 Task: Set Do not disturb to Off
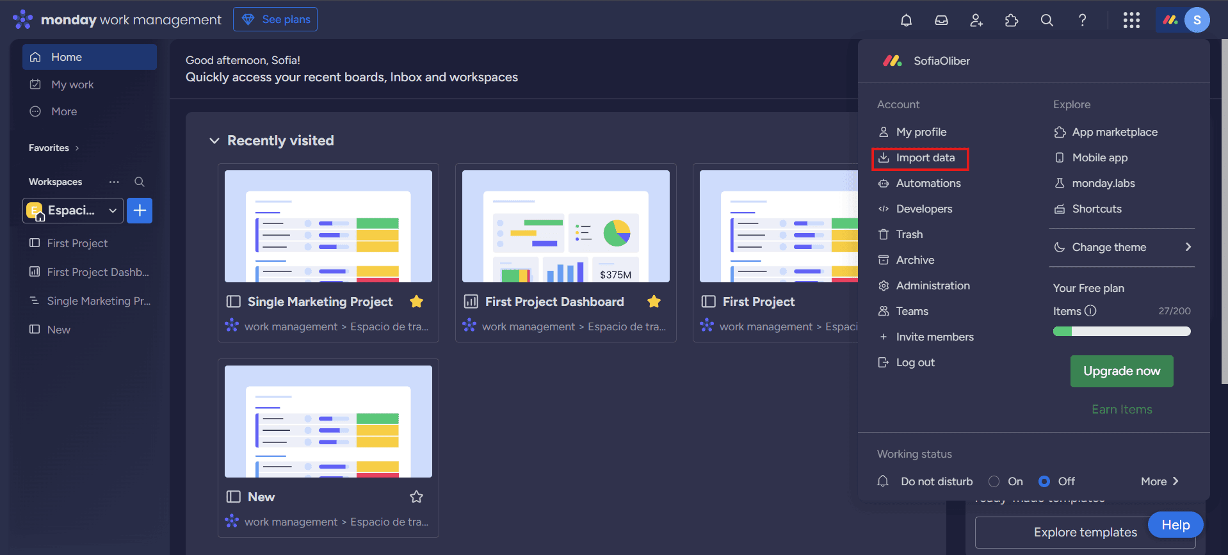[1044, 481]
